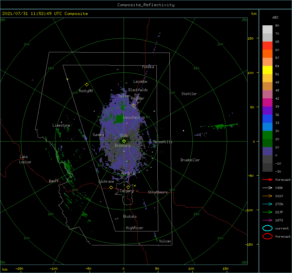Click the yellow diamond marker near Cochrane
This screenshot has width=292, height=273.
[x=111, y=188]
